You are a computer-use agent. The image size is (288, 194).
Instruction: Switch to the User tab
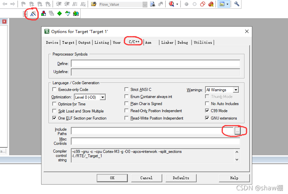(x=117, y=42)
